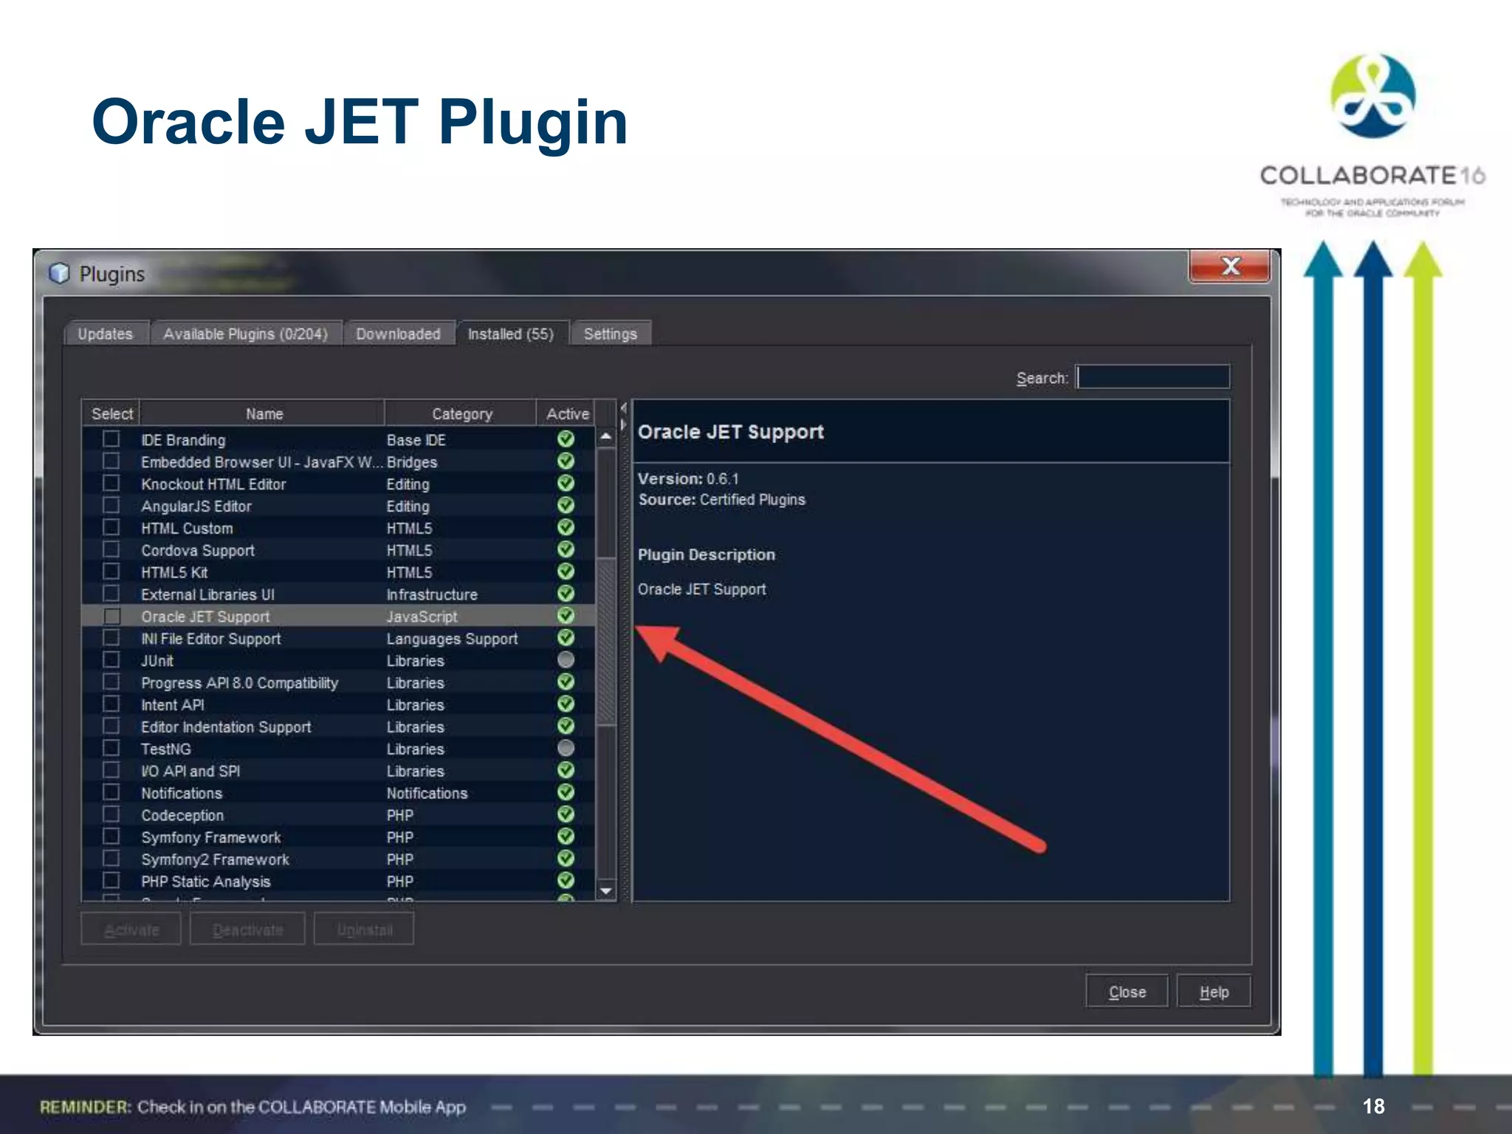Focus the Search input field
Viewport: 1512px width, 1134px height.
[x=1153, y=377]
